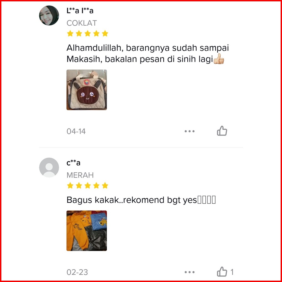The height and width of the screenshot is (282, 282).
Task: Open the username c**a
Action: [73, 163]
